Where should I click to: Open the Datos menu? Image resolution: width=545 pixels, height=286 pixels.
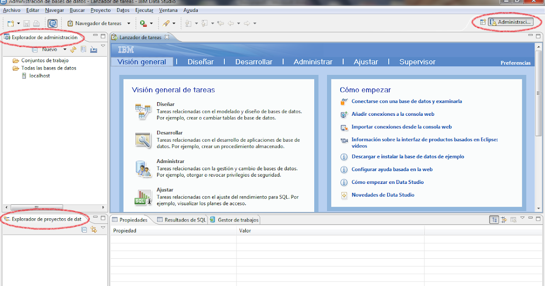123,10
